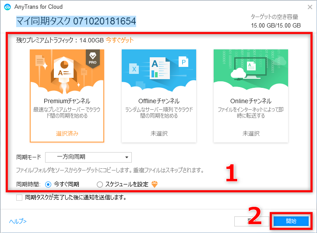Choose the Onlineチャンネル option

[x=251, y=96]
